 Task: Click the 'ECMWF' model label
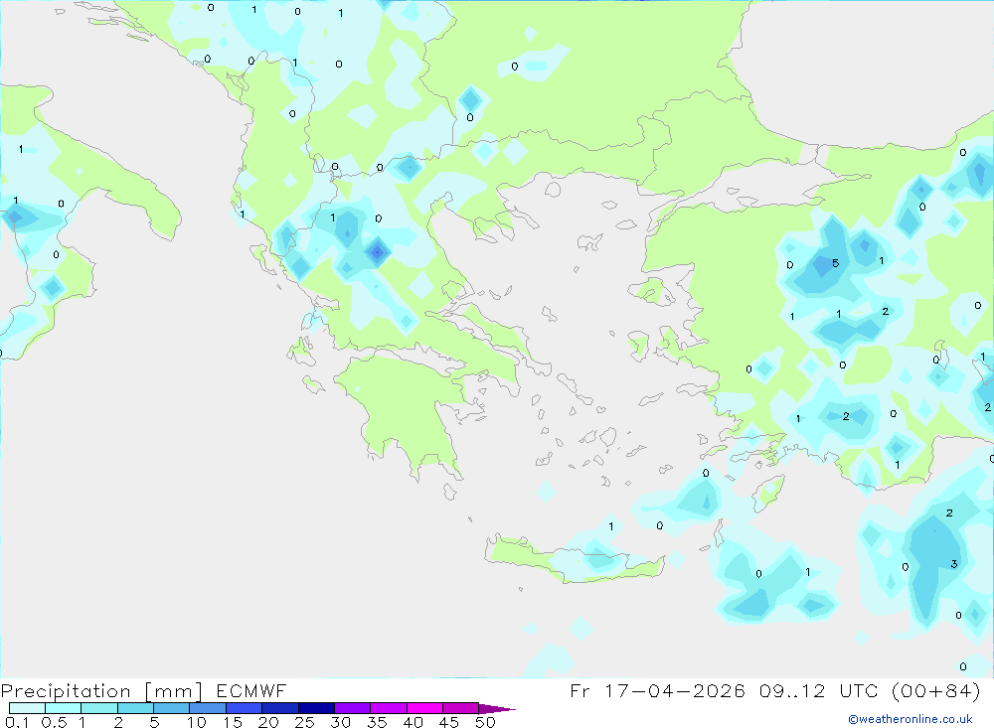pos(251,690)
